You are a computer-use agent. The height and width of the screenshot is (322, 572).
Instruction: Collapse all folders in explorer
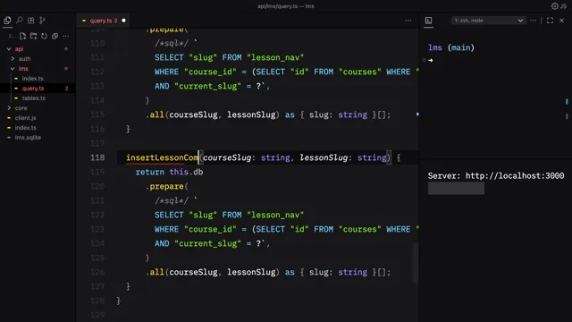tap(55, 36)
